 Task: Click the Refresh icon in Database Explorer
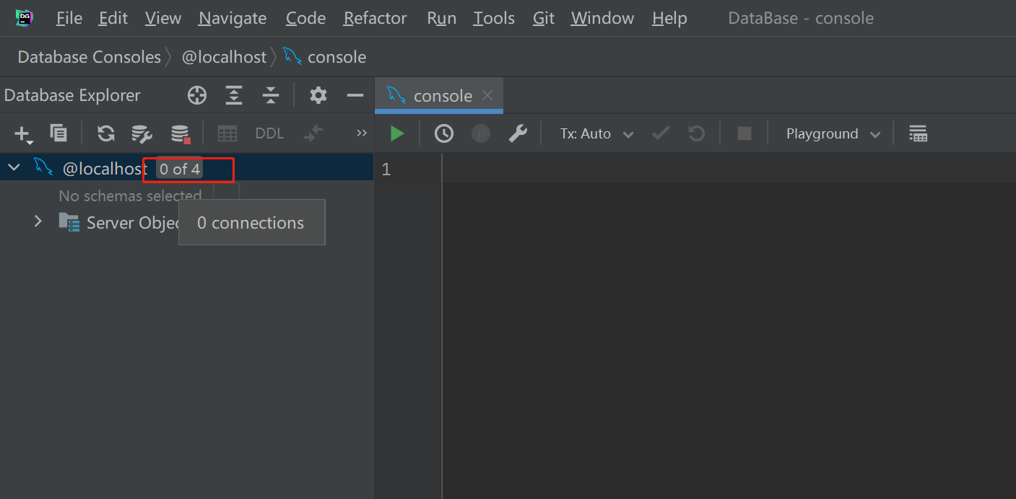click(x=106, y=133)
